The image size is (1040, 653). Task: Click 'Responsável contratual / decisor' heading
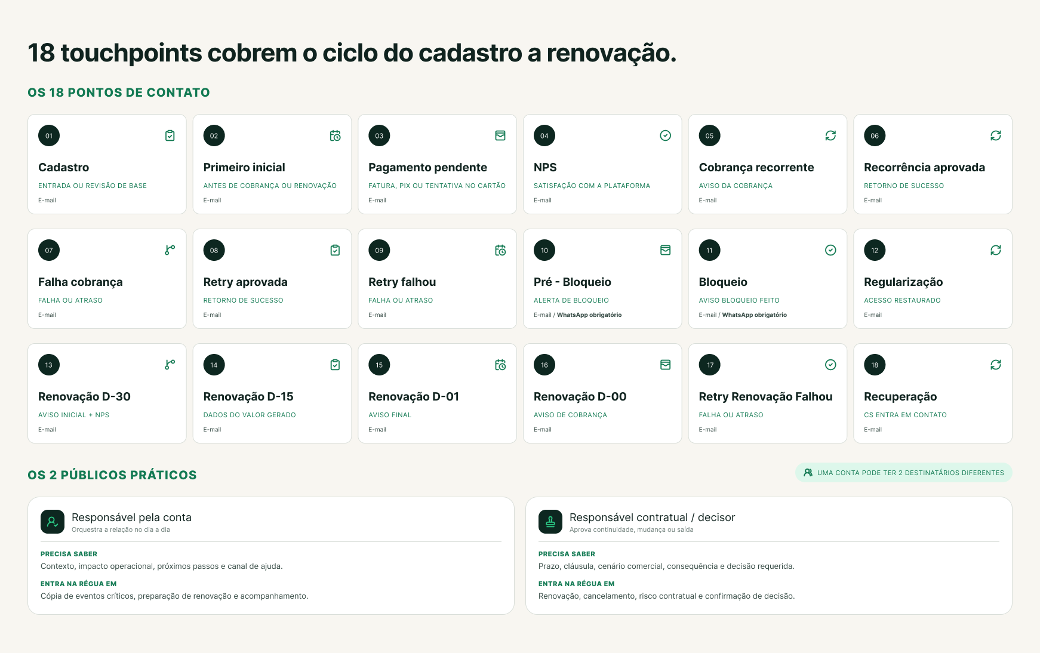[x=653, y=518]
